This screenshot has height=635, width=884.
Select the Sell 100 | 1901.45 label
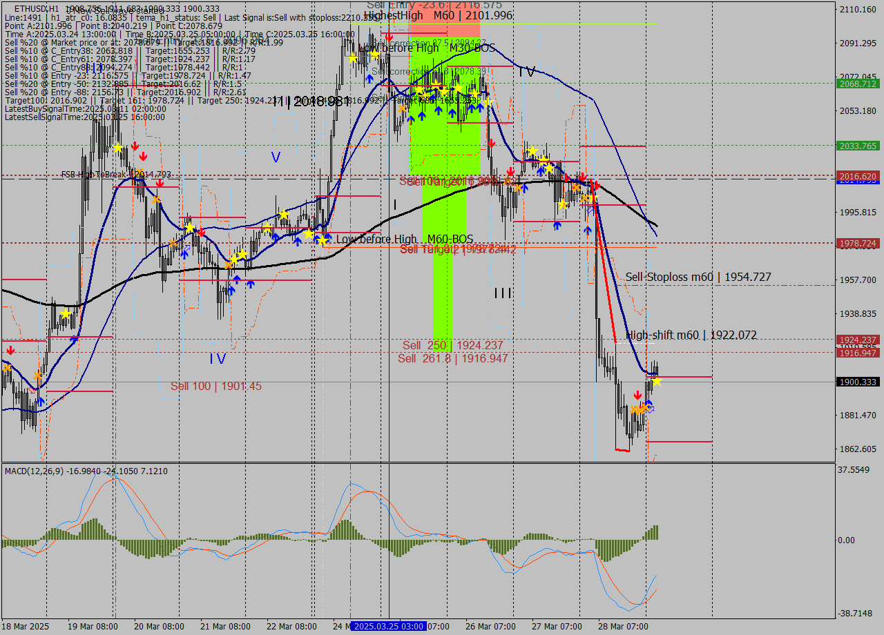point(216,386)
